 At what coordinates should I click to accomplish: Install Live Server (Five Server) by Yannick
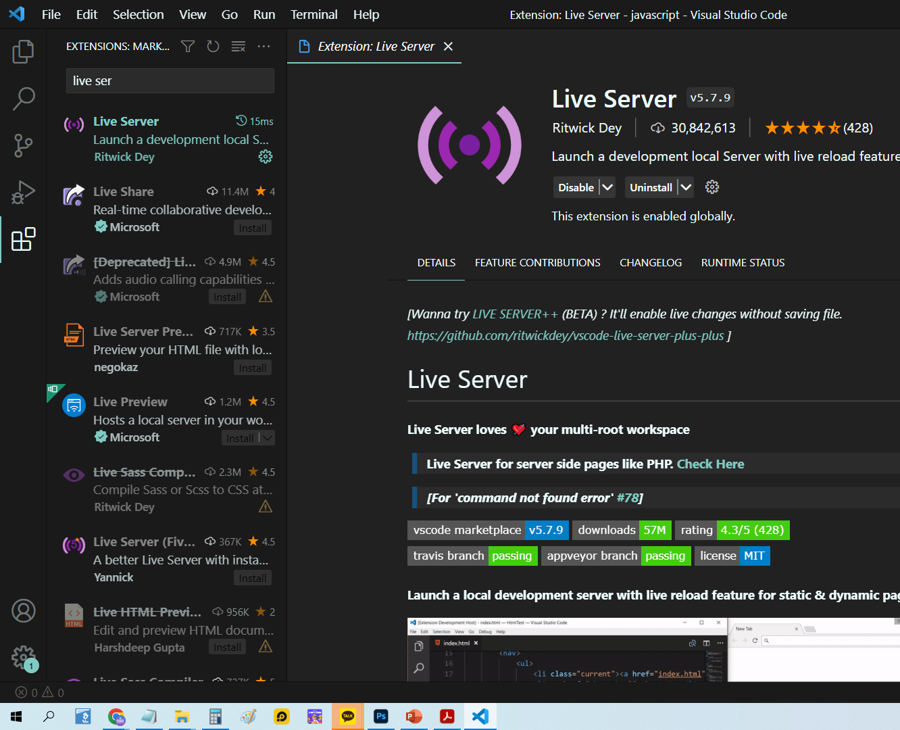[x=253, y=578]
